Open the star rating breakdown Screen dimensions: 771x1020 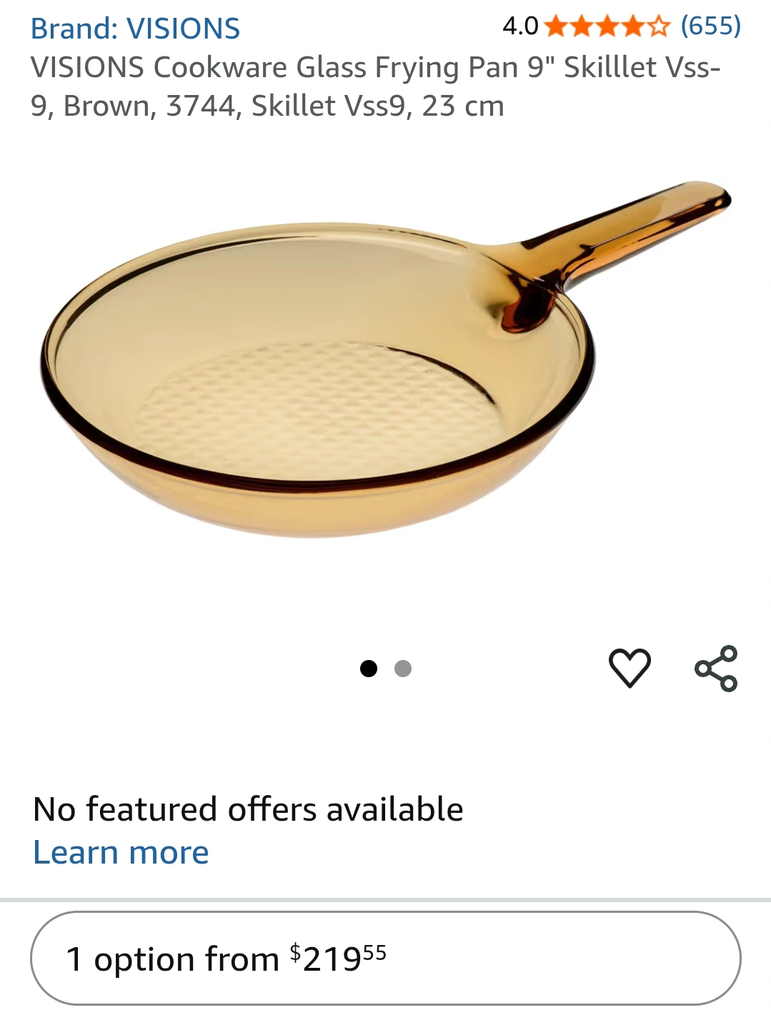(607, 27)
